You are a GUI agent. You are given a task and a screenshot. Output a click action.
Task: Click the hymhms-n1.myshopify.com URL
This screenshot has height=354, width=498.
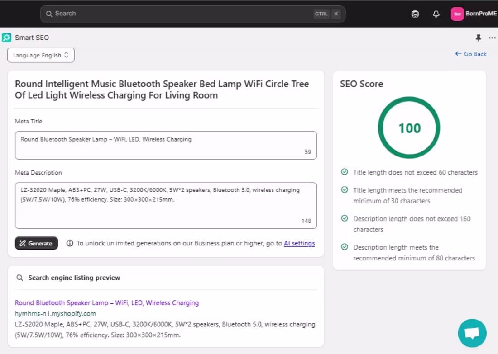click(x=55, y=313)
